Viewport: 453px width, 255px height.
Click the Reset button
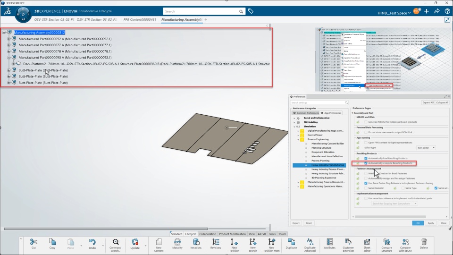(309, 223)
